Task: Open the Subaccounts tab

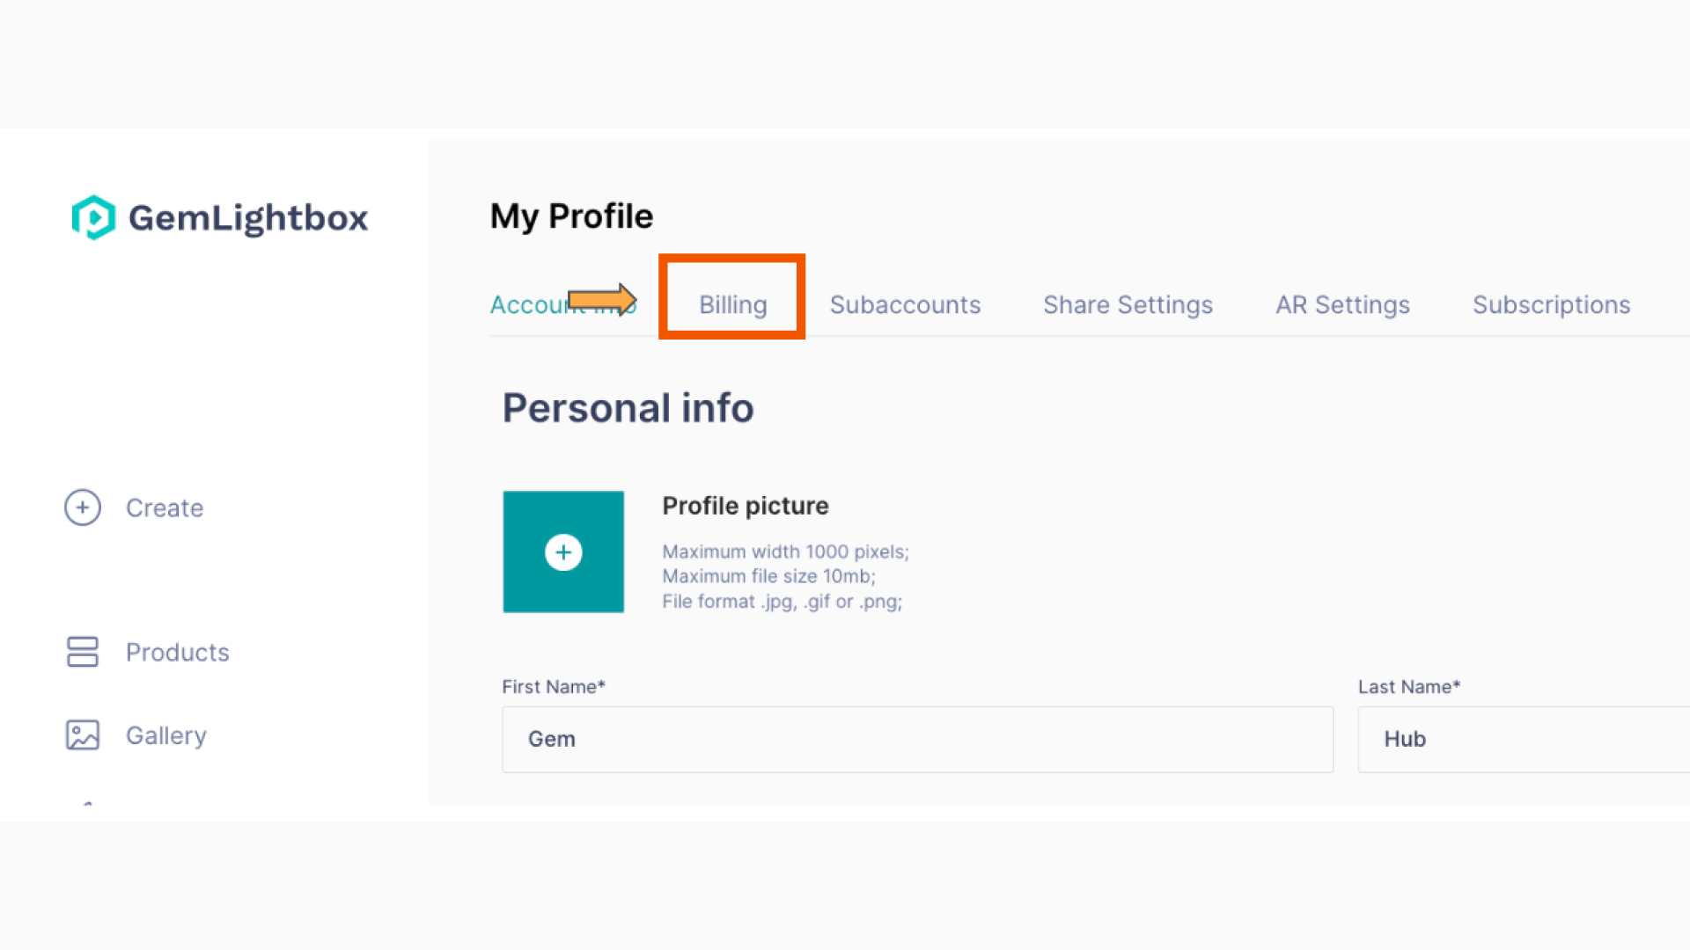Action: coord(905,304)
